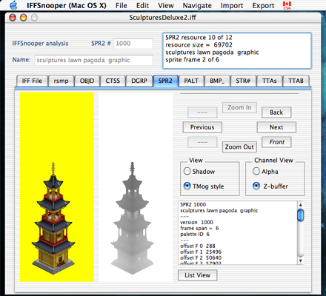Click the SPR2 # input field
Image resolution: width=326 pixels, height=296 pixels.
point(133,44)
